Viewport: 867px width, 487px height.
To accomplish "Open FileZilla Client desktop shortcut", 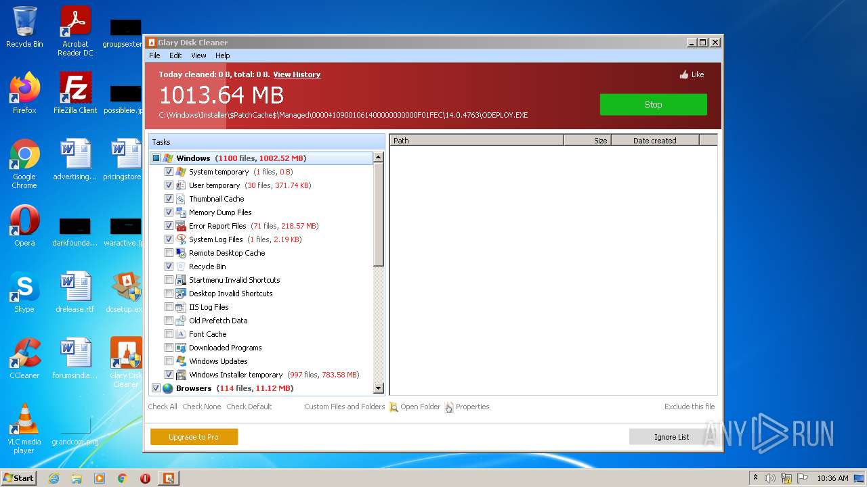I will click(75, 94).
